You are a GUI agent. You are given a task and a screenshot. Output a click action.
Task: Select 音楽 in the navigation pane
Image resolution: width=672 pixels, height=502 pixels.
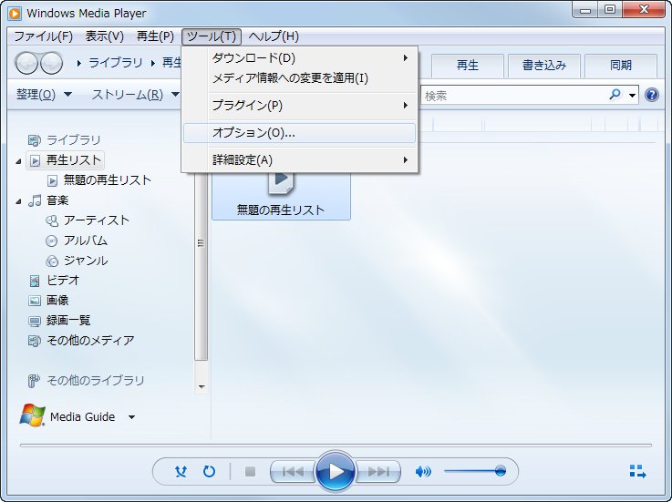(x=57, y=200)
